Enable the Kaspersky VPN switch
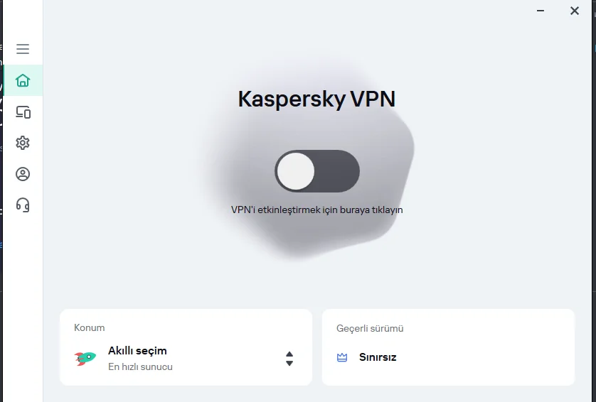Image resolution: width=596 pixels, height=402 pixels. tap(317, 171)
